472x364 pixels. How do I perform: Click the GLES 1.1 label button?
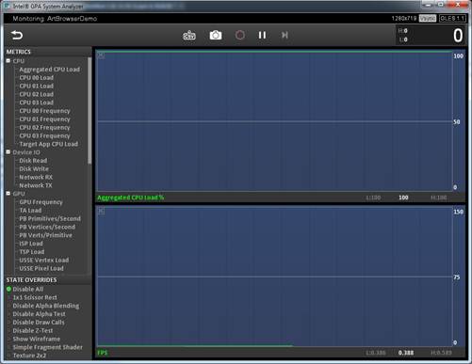[452, 18]
